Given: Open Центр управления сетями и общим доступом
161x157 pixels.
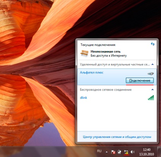Looking at the screenshot, I should click(x=117, y=137).
